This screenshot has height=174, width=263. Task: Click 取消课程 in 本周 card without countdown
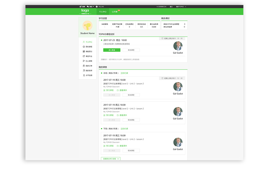131,120
